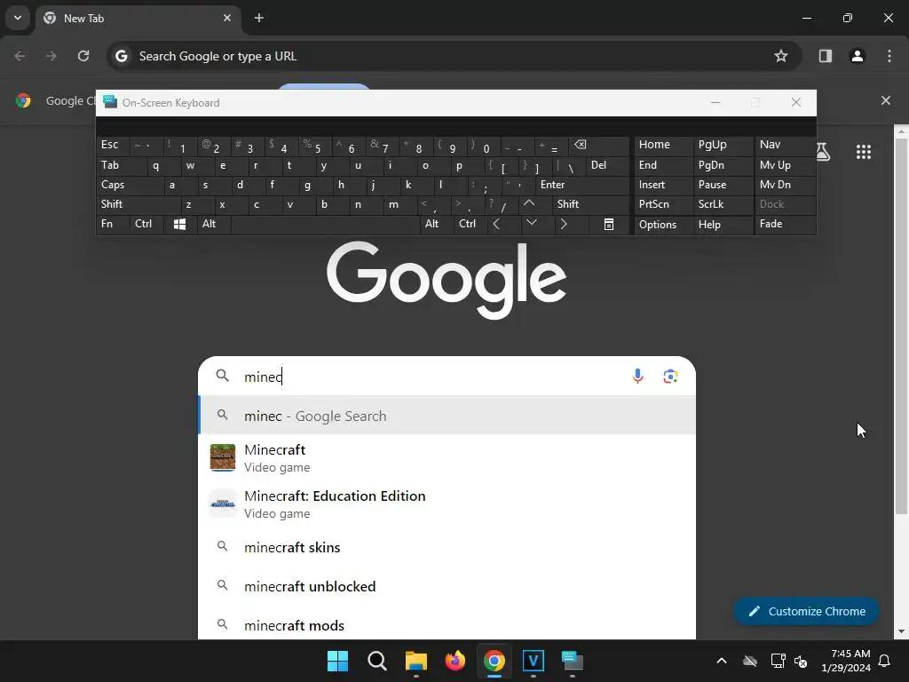Toggle the right Ctrl key on keyboard
The image size is (909, 682).
(x=469, y=225)
